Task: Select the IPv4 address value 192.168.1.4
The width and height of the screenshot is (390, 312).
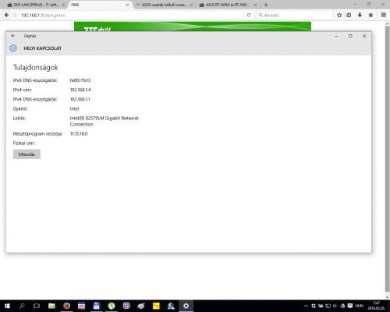Action: pos(80,90)
